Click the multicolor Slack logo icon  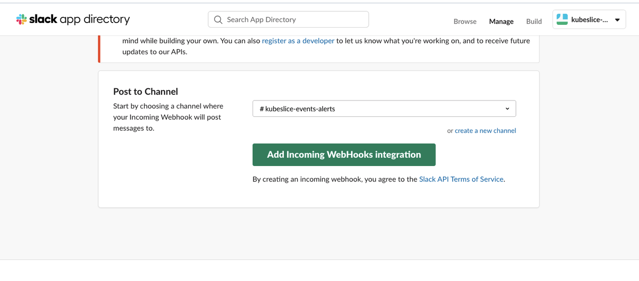22,19
